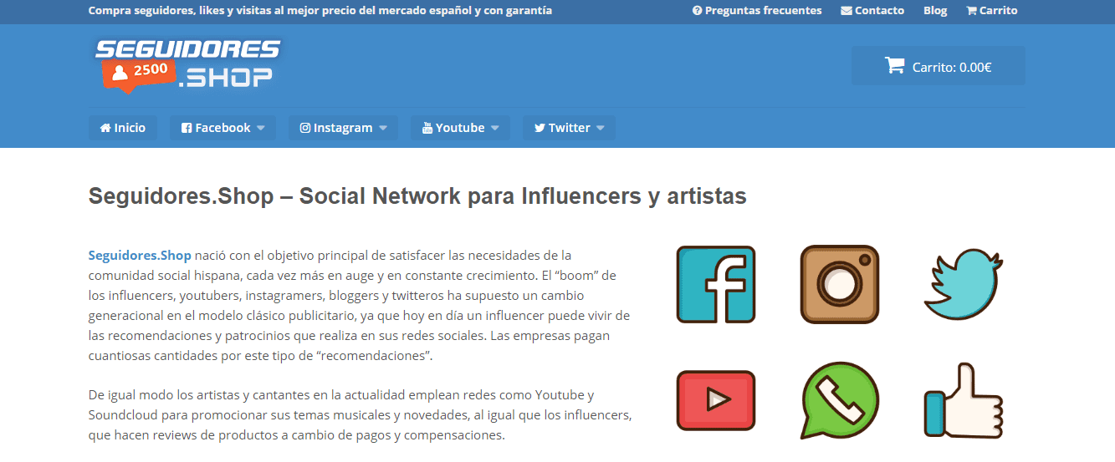Viewport: 1115px width, 462px height.
Task: Click the shopping cart icon in header button
Action: coord(894,66)
